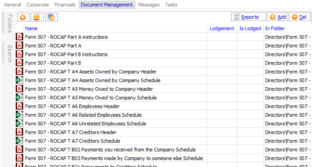Click PDF icon for ROCAP Part A instructions
312x167 pixels.
pos(19,37)
